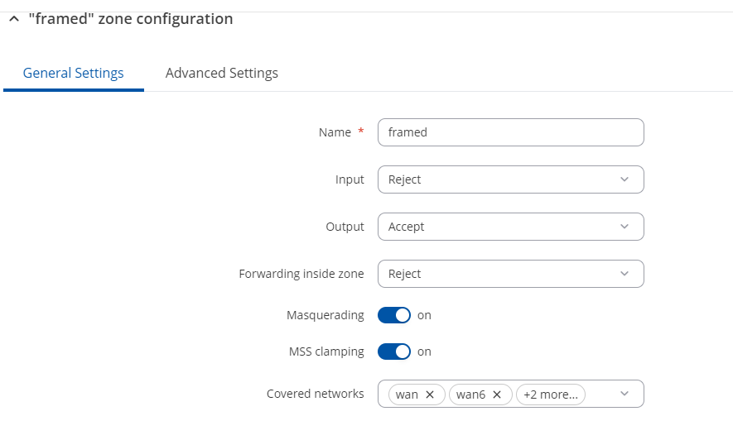This screenshot has height=440, width=733.
Task: Click the Covered networks chevron arrow
Action: (624, 395)
